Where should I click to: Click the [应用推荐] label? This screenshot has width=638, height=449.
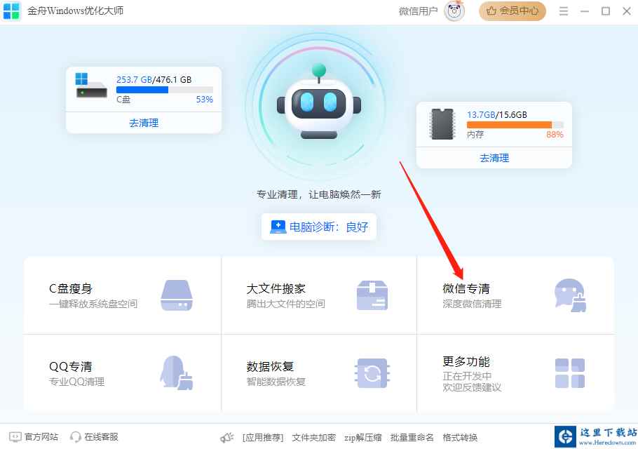coord(263,438)
